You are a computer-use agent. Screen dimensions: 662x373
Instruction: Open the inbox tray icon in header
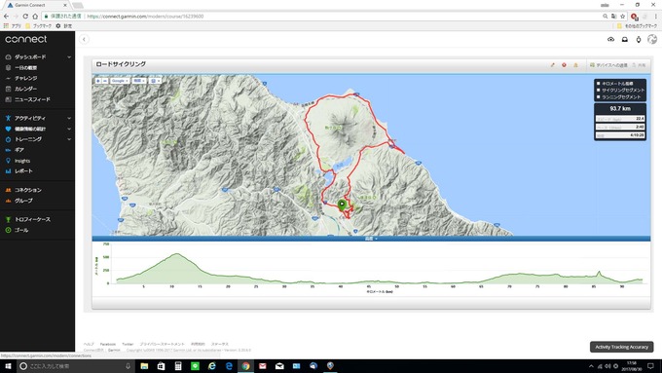click(x=624, y=39)
